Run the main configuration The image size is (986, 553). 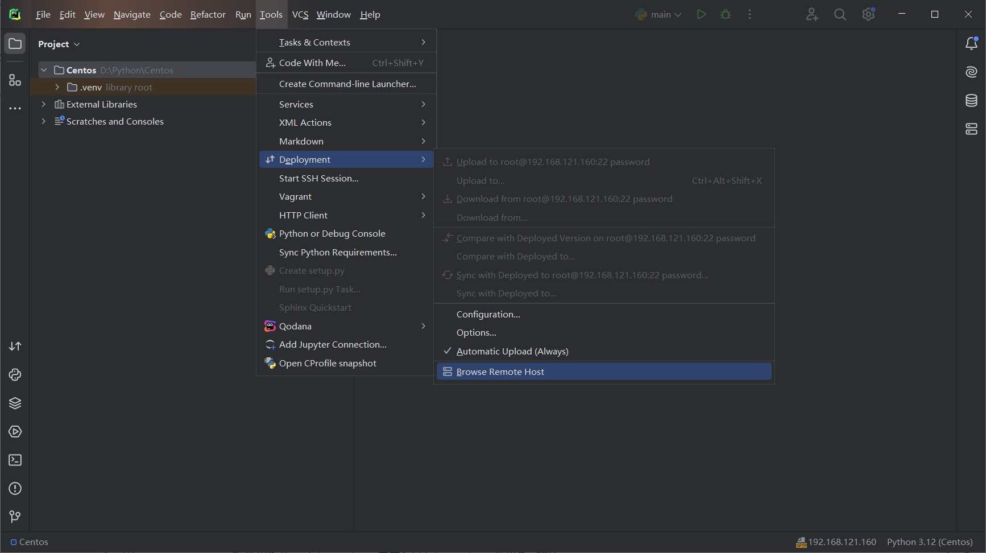[702, 14]
